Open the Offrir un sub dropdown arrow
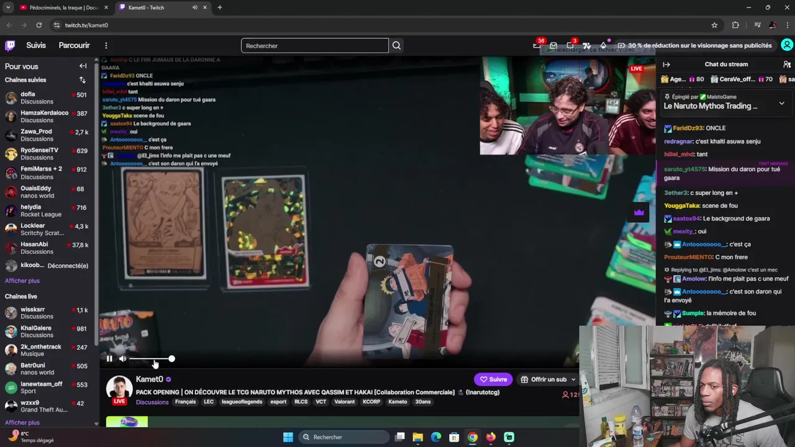Screen dimensions: 795x447 pos(573,379)
